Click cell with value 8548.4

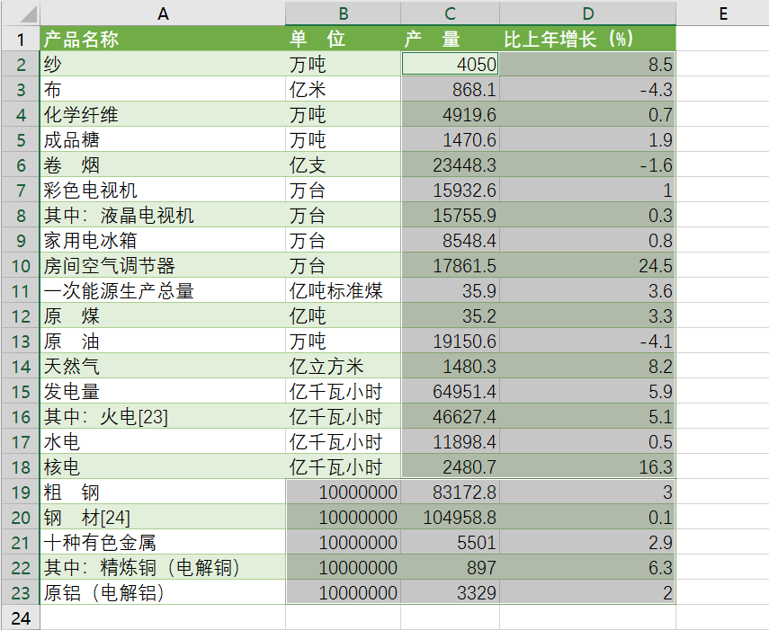(x=450, y=240)
